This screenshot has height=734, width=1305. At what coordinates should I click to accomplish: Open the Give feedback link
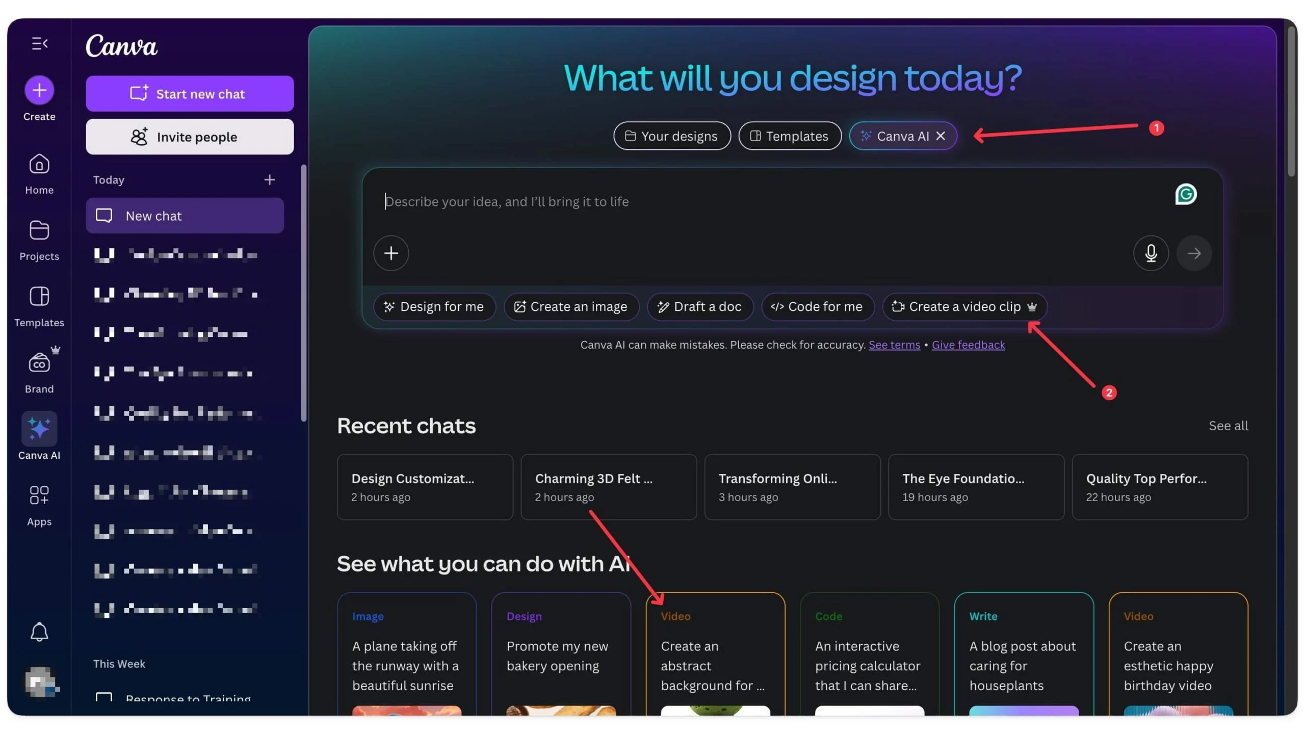tap(968, 345)
